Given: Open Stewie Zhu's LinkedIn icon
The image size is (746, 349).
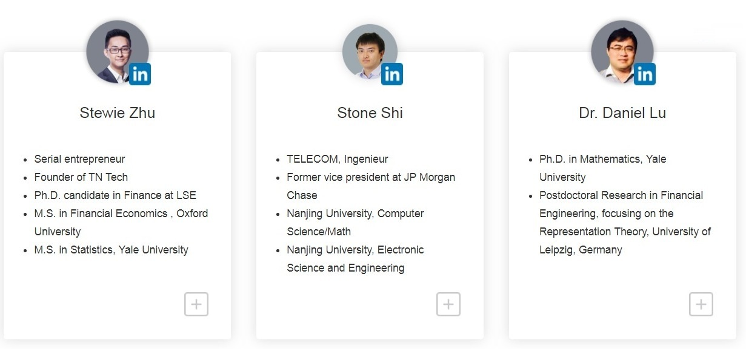Looking at the screenshot, I should click(x=140, y=74).
